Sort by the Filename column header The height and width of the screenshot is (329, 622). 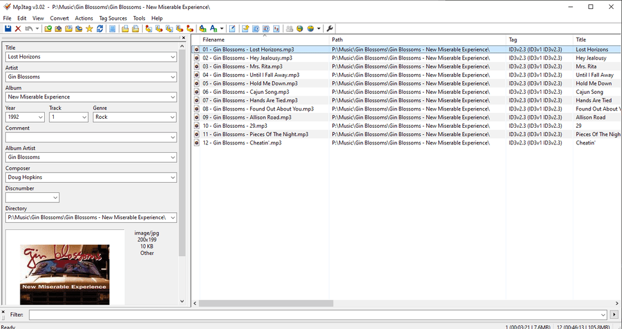pyautogui.click(x=264, y=40)
